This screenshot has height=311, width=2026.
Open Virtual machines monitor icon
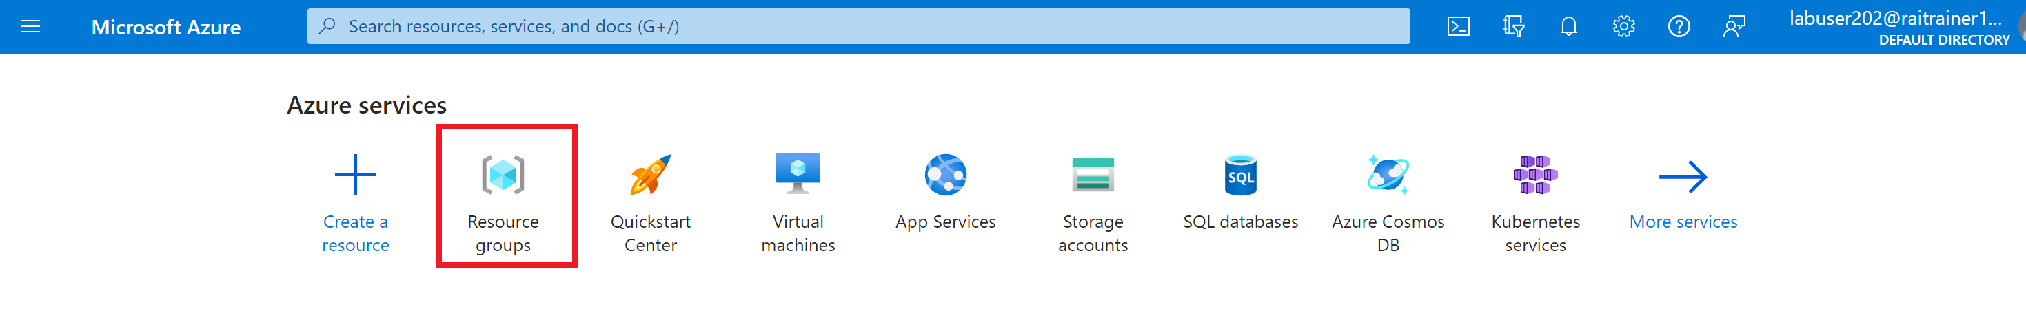point(798,173)
